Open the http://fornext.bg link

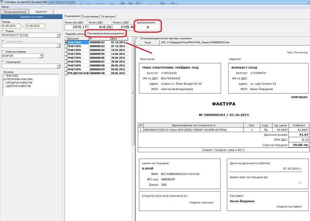click(297, 52)
